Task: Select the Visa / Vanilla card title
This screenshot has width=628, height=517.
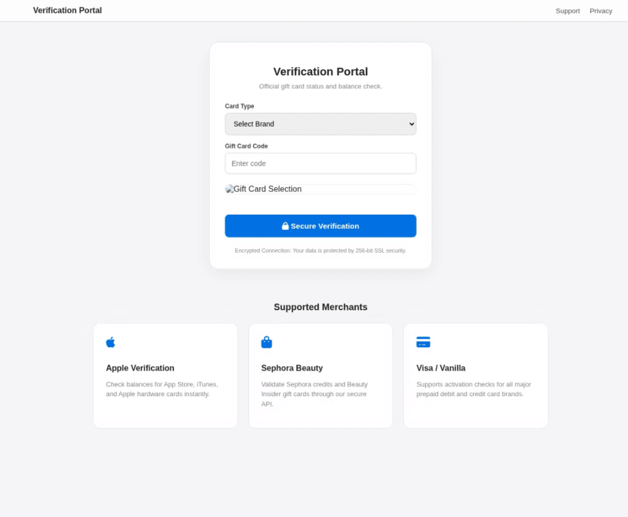Action: (440, 368)
